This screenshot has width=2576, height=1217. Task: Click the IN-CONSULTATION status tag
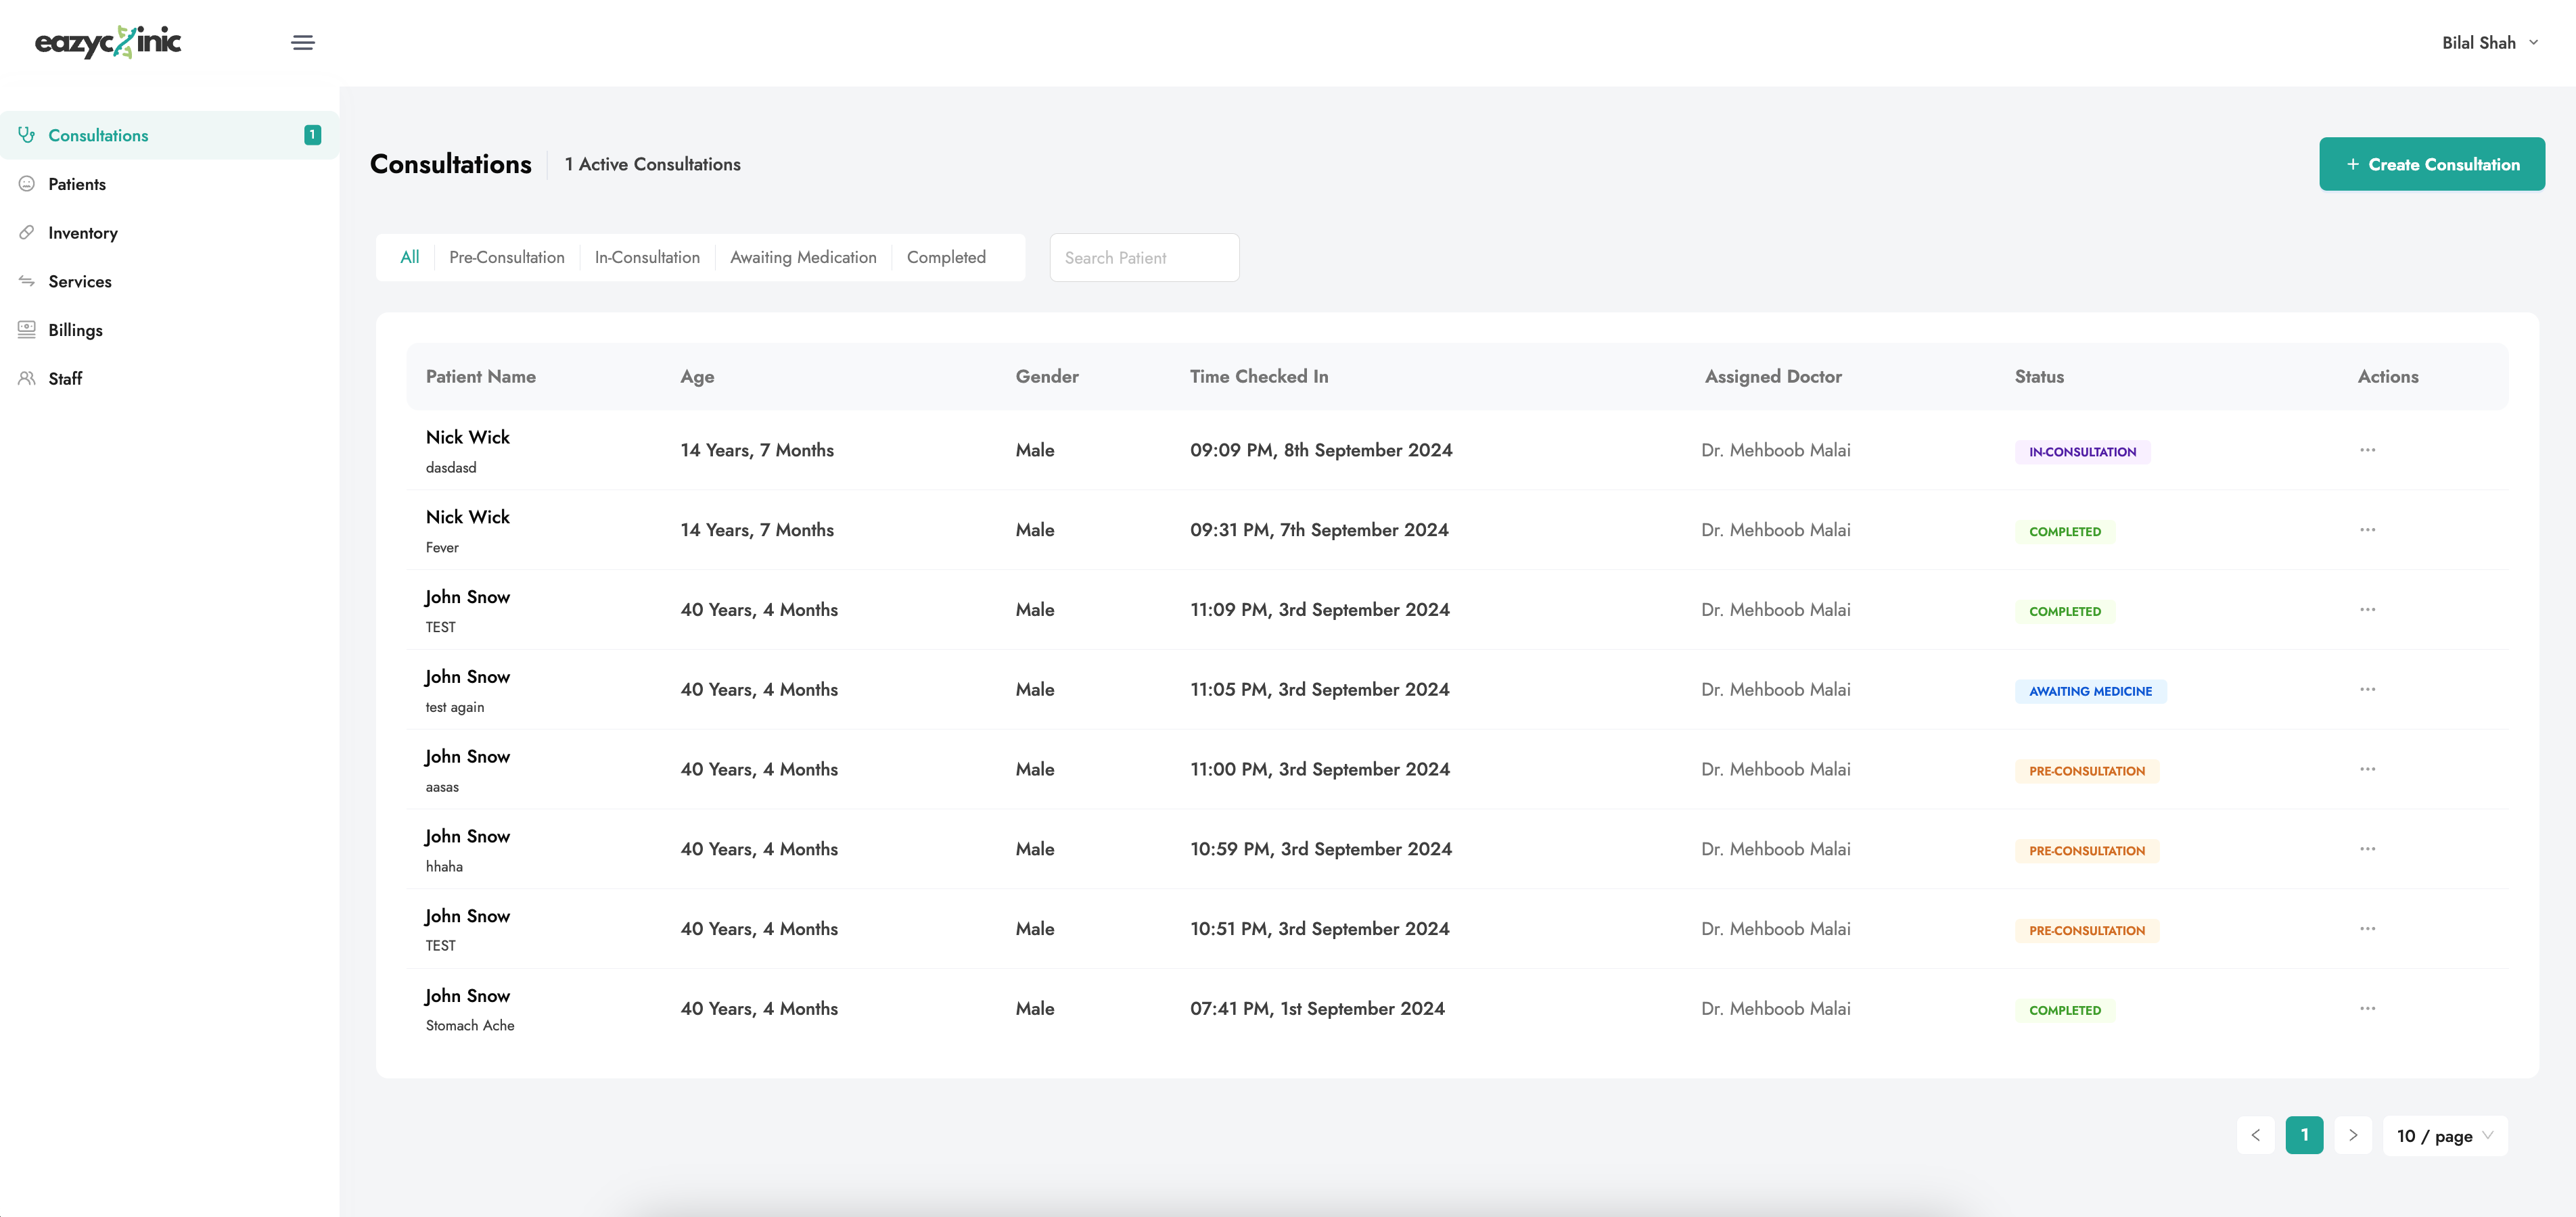click(2082, 452)
